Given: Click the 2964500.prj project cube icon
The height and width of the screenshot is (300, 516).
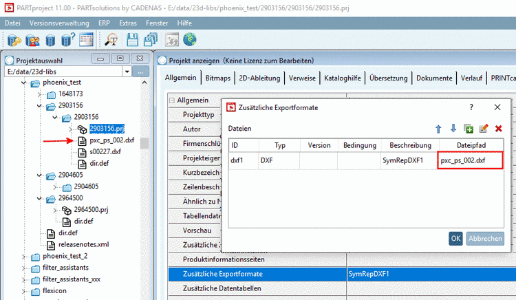Looking at the screenshot, I should 67,210.
